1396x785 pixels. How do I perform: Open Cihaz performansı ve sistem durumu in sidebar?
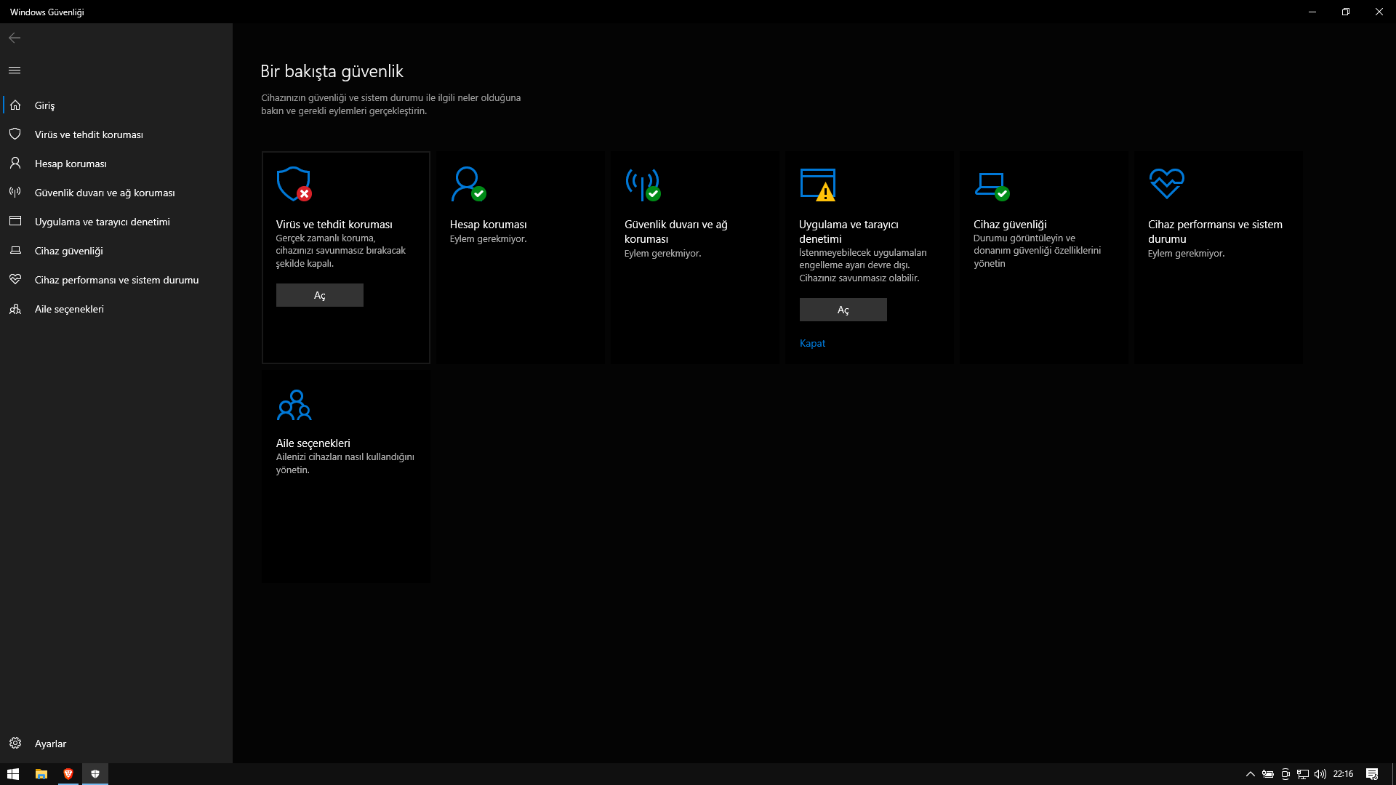pos(116,280)
